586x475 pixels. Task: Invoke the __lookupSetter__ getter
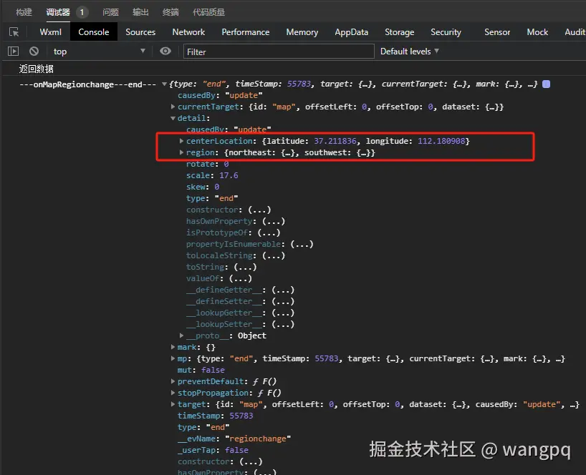[283, 324]
